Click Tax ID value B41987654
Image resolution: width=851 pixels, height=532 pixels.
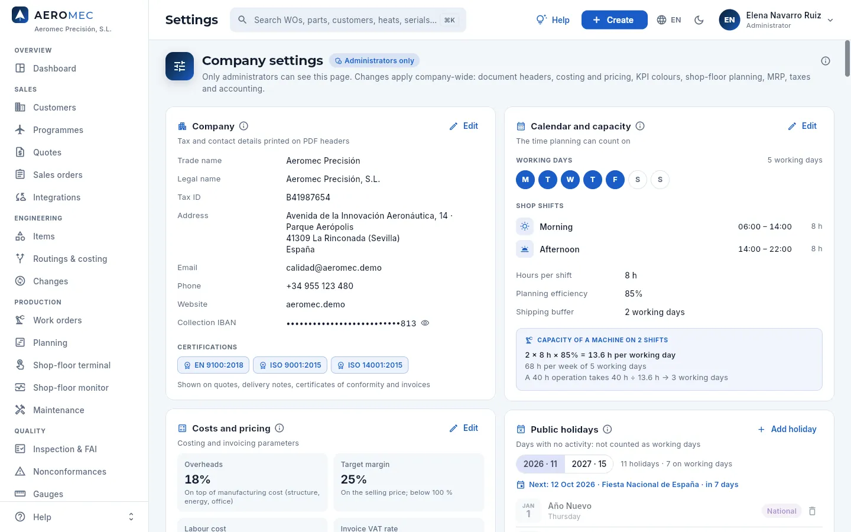tap(308, 197)
